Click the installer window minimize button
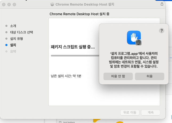 coord(9,5)
